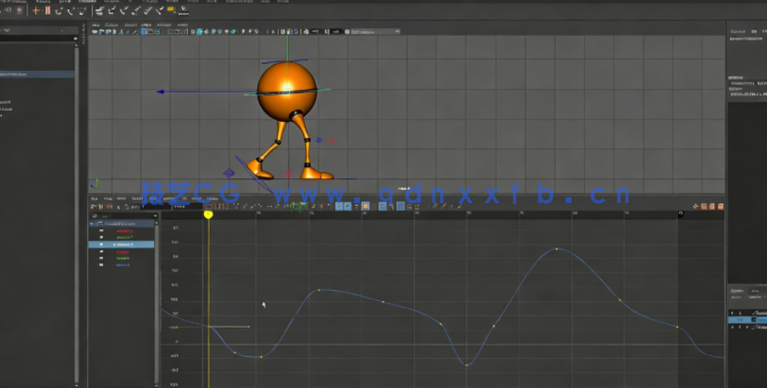
Task: Toggle the curve icon beside the red channel
Action: (x=101, y=231)
